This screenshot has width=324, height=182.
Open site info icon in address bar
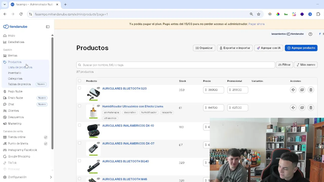tap(30, 14)
